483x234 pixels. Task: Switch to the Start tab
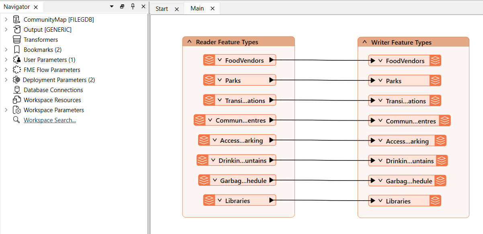click(162, 9)
